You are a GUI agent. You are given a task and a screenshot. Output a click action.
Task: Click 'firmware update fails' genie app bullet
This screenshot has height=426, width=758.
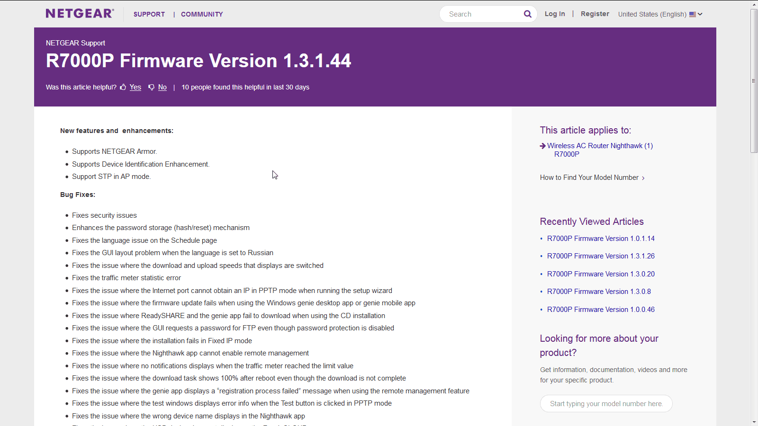point(244,303)
